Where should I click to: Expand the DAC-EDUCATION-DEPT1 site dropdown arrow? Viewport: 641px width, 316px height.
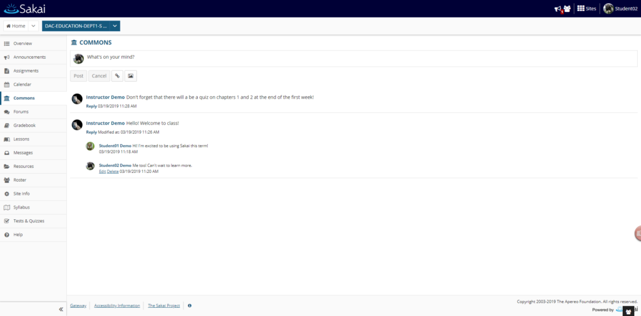click(115, 26)
